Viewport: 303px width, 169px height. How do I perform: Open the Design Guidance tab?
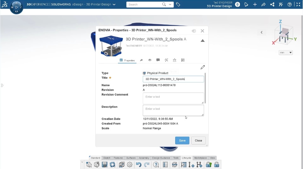tap(161, 158)
